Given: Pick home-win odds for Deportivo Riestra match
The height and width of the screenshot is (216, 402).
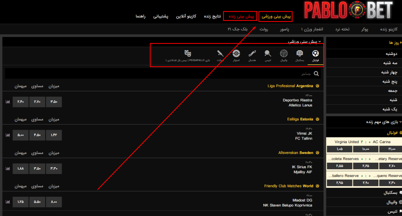Looking at the screenshot, I should click(x=54, y=102).
